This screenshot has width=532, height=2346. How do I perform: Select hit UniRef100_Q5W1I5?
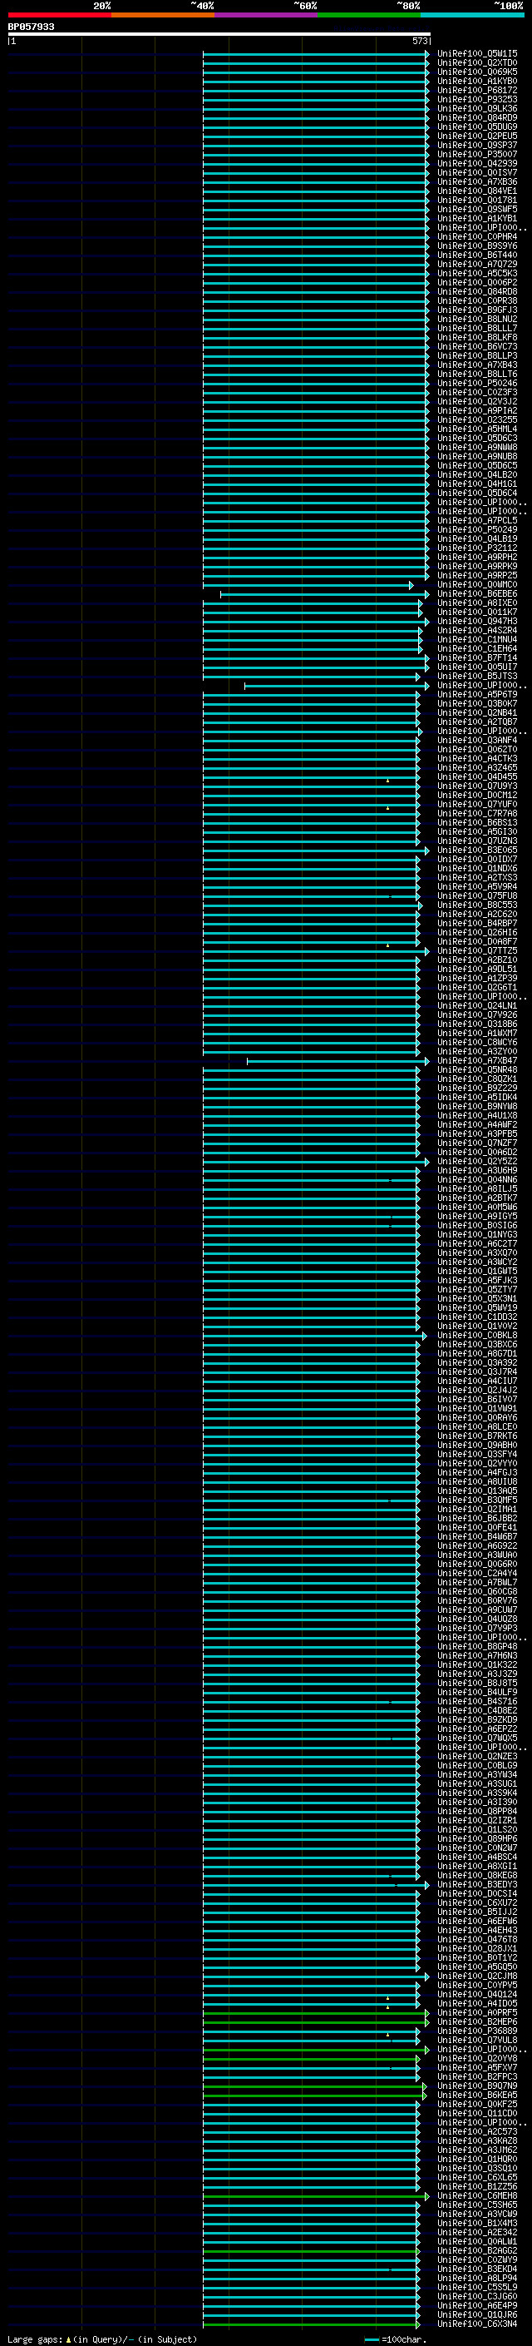click(x=477, y=54)
